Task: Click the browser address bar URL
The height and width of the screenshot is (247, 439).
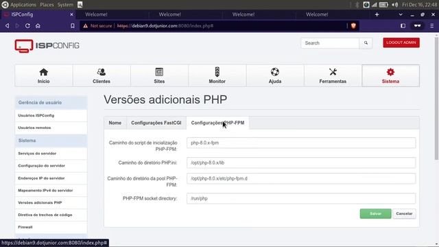Action: tap(165, 26)
